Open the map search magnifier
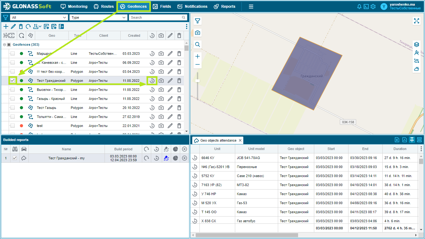425x239 pixels. [x=198, y=45]
